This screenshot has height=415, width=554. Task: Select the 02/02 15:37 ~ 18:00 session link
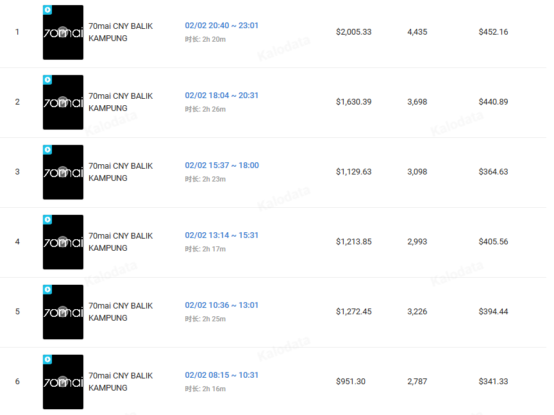pyautogui.click(x=222, y=165)
